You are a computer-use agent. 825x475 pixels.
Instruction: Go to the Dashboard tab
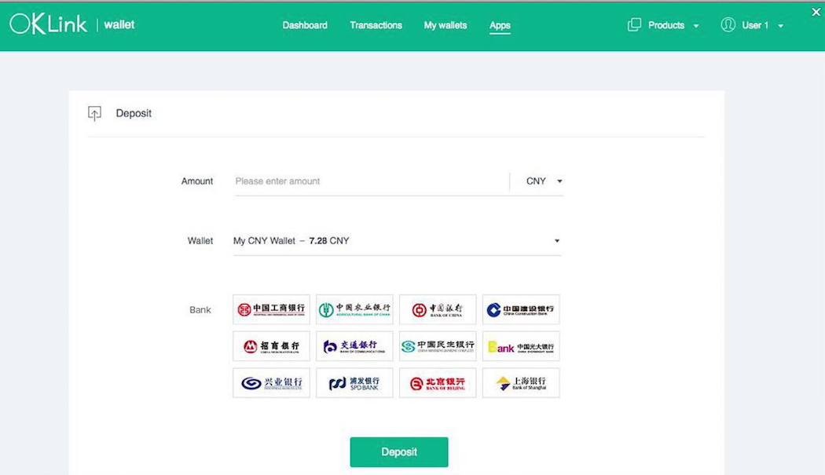pos(305,25)
